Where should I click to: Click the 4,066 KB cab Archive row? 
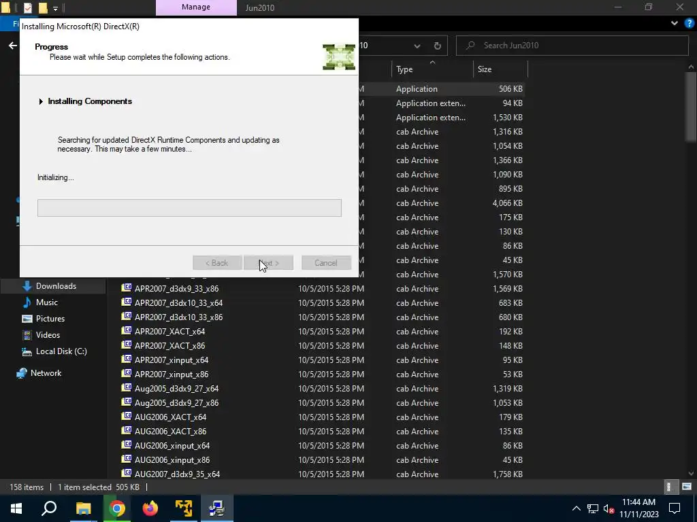(440, 203)
